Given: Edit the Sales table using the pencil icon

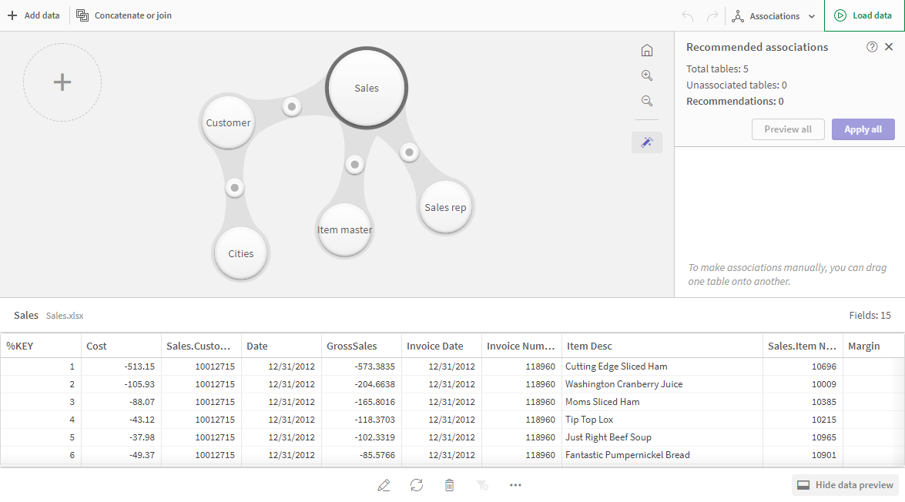Looking at the screenshot, I should [x=384, y=485].
